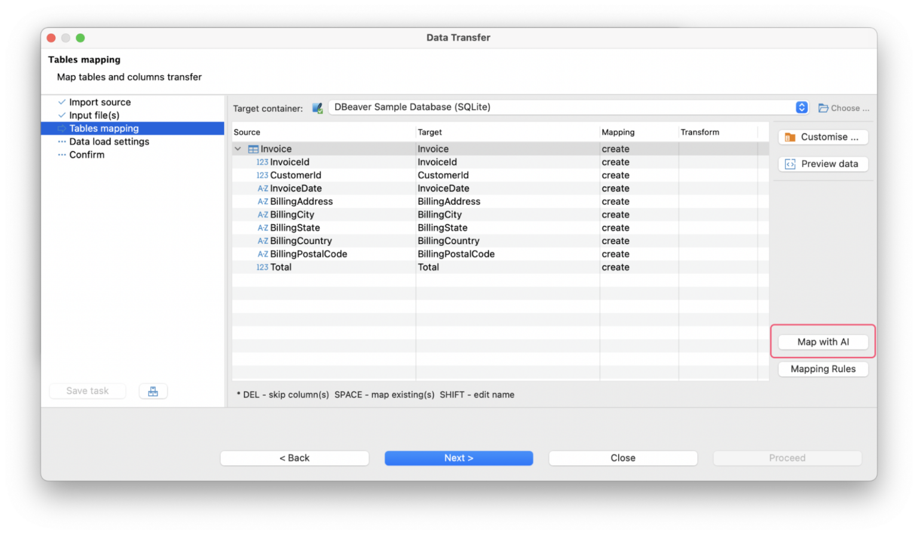Proceed to the next wizard page
This screenshot has height=535, width=918.
pyautogui.click(x=458, y=457)
